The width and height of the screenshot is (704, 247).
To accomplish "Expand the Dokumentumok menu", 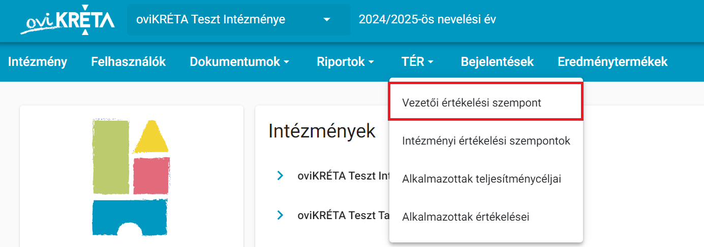I will pyautogui.click(x=239, y=62).
